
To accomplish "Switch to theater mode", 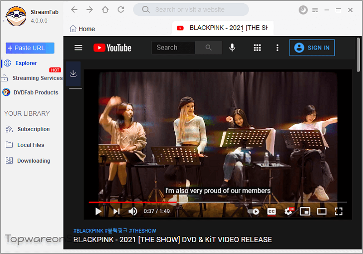I will [x=322, y=211].
